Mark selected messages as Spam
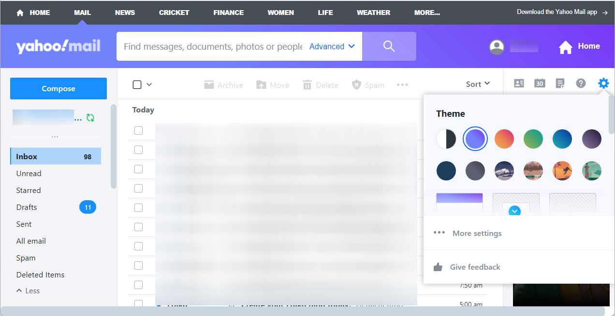 pos(367,84)
